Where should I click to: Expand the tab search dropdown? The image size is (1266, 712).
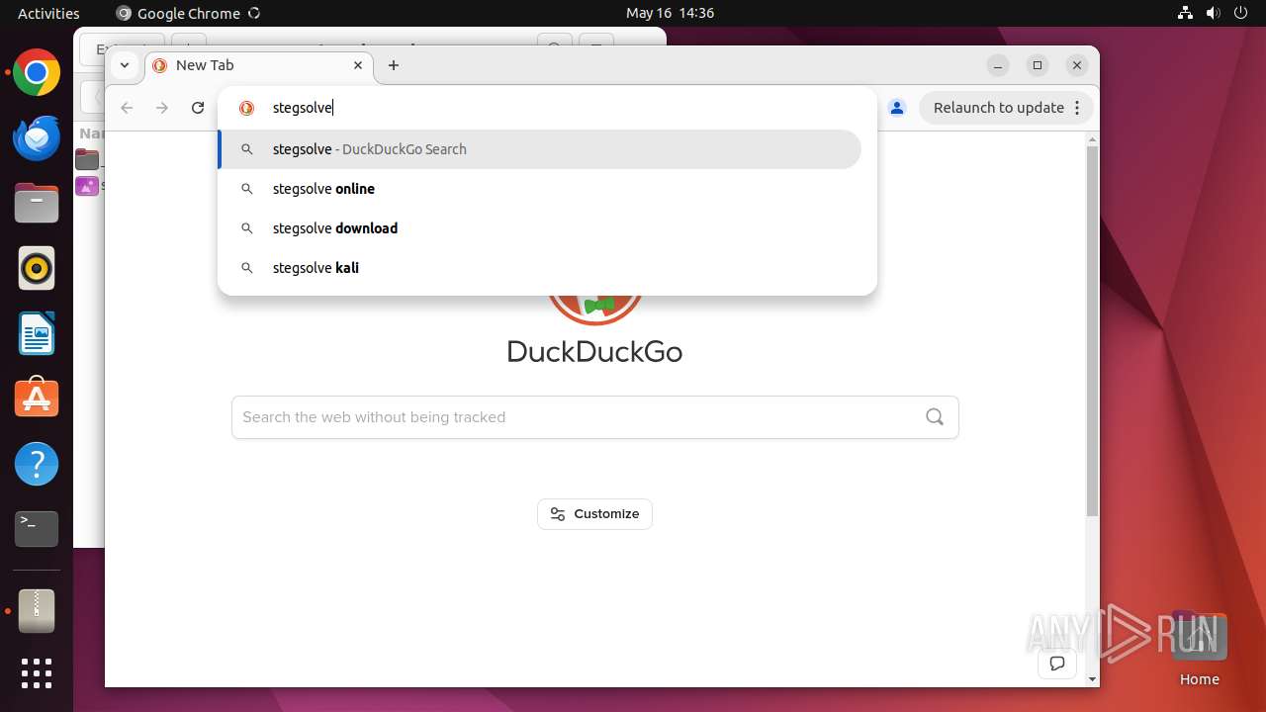[x=124, y=65]
